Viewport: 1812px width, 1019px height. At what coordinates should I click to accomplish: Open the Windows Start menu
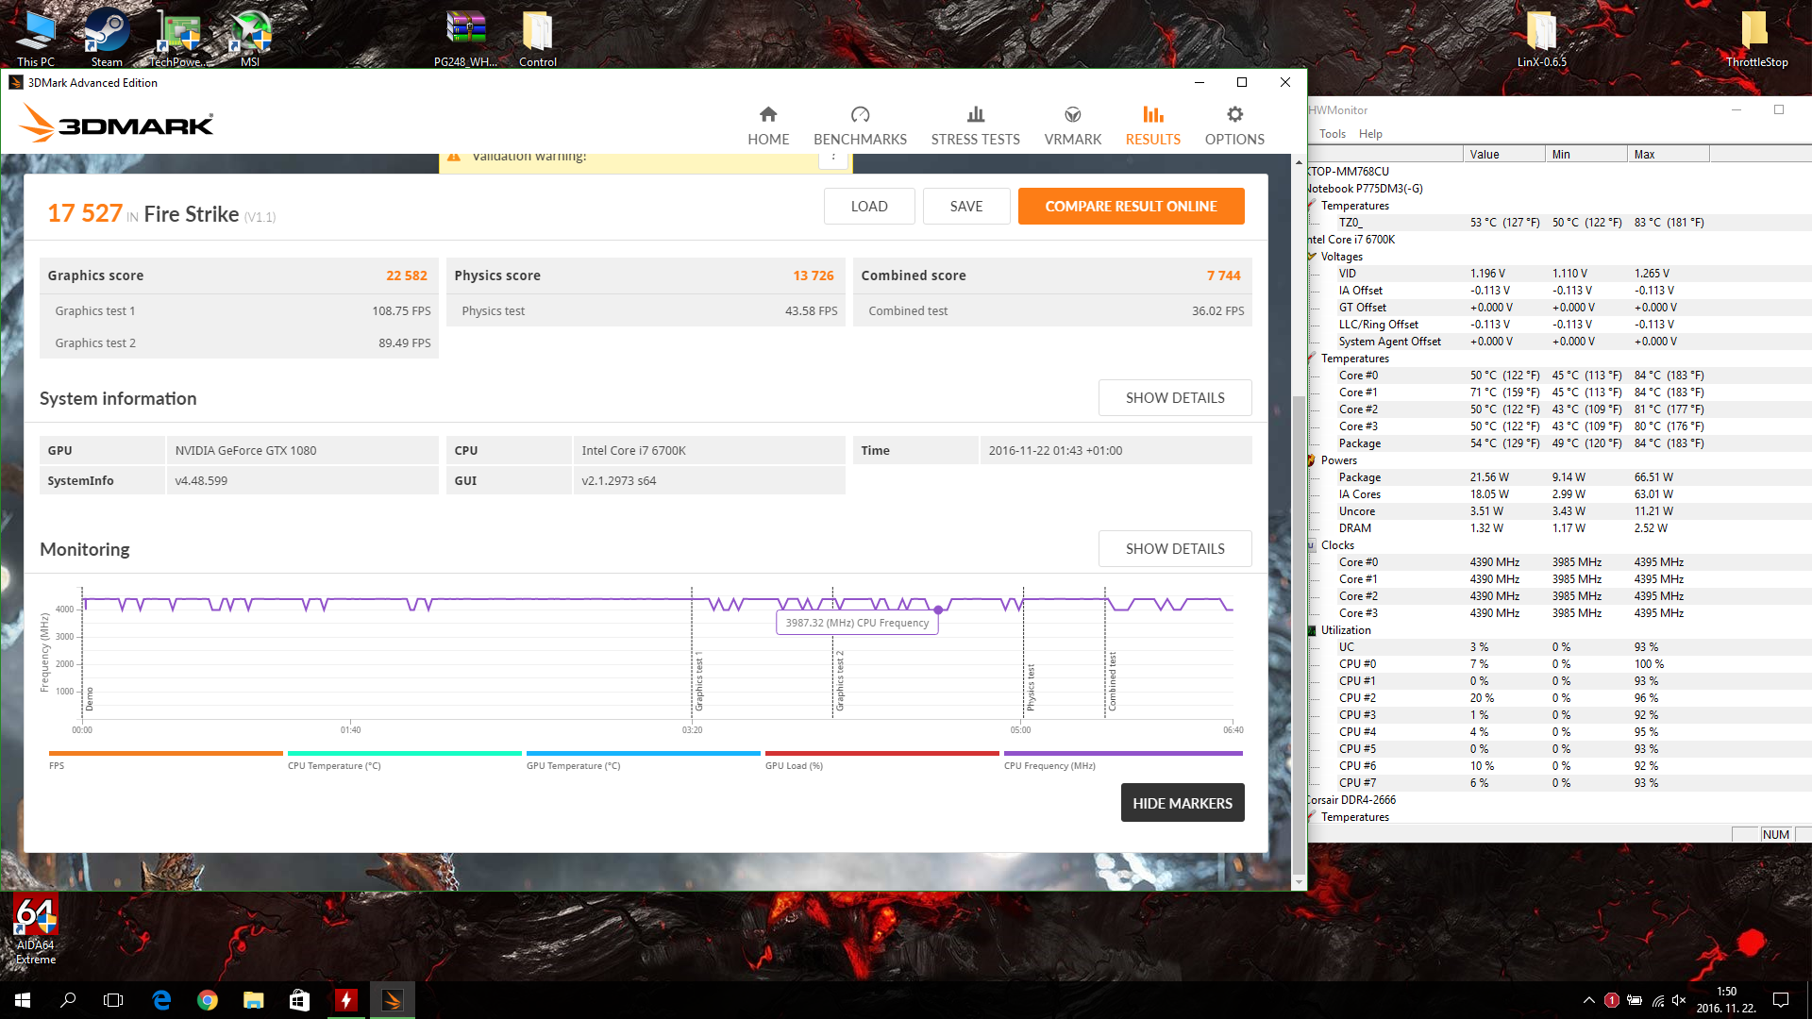tap(23, 1000)
